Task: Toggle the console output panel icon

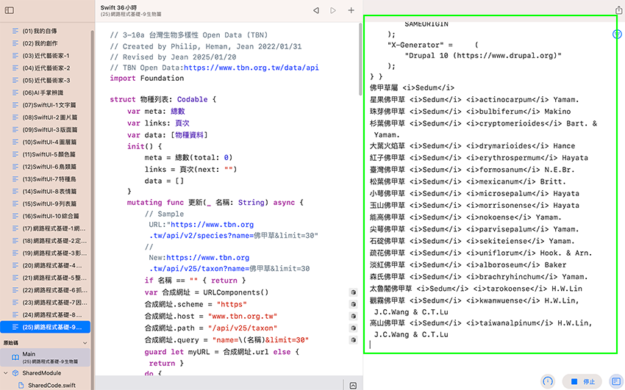Action: (x=615, y=381)
